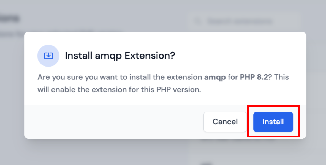Click the 'Install amqp Extension?' title text
Image resolution: width=326 pixels, height=165 pixels.
[120, 55]
